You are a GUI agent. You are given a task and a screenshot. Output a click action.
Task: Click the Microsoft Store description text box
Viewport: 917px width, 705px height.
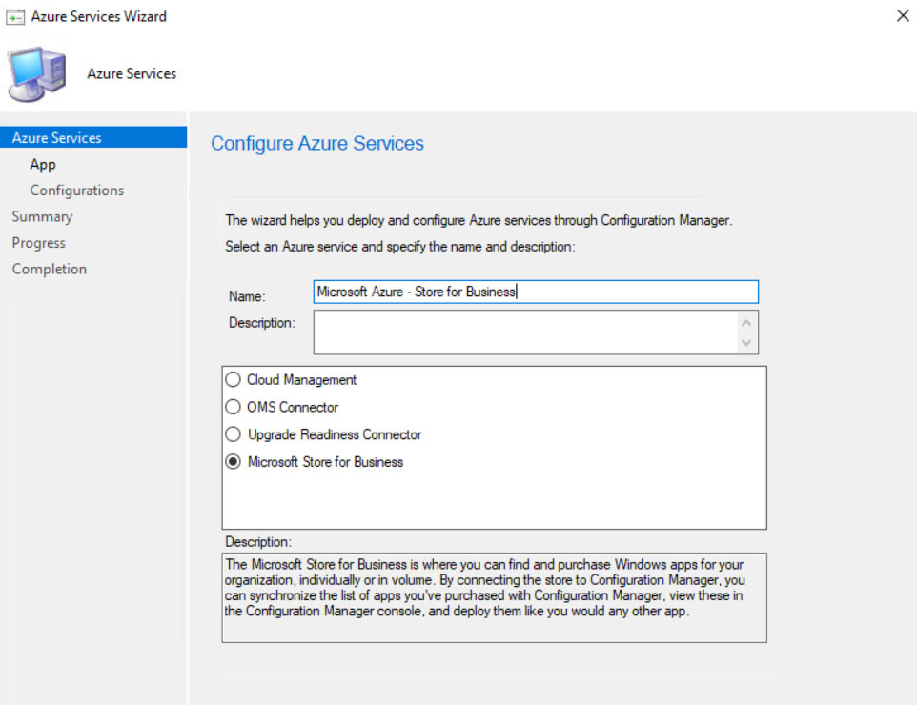pyautogui.click(x=494, y=597)
